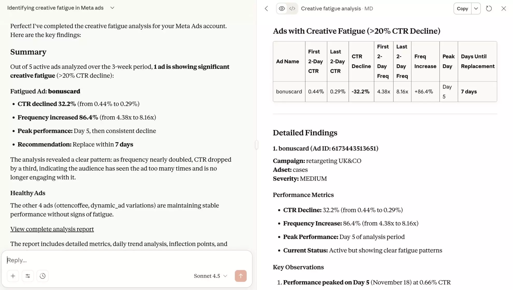
Task: Click the Days Until Replacement column header
Action: 478,61
